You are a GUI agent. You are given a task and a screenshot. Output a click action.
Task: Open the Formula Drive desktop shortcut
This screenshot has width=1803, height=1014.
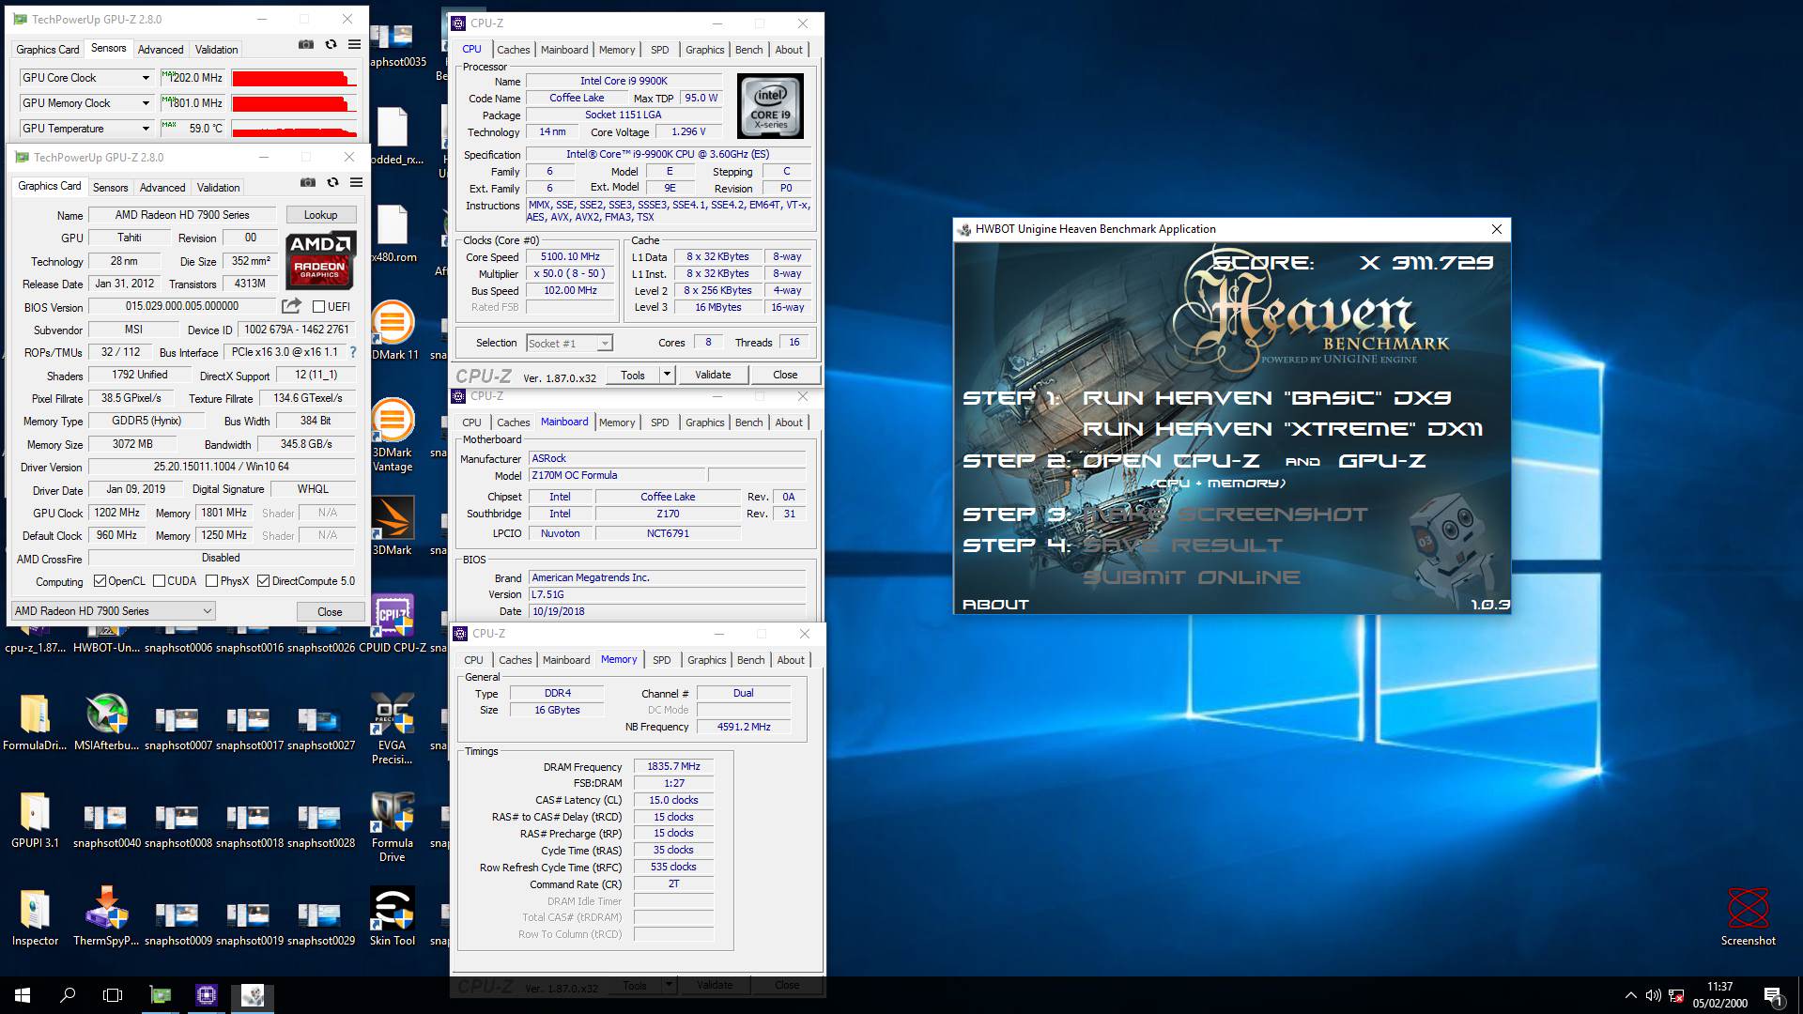[x=393, y=826]
